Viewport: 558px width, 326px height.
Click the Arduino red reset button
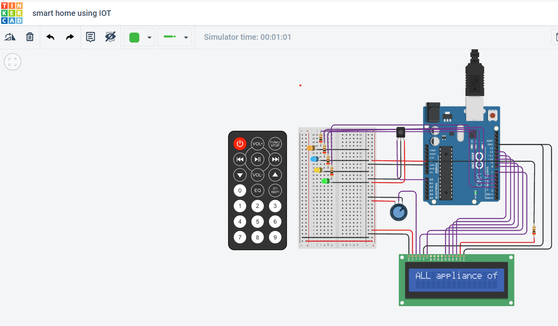point(493,116)
